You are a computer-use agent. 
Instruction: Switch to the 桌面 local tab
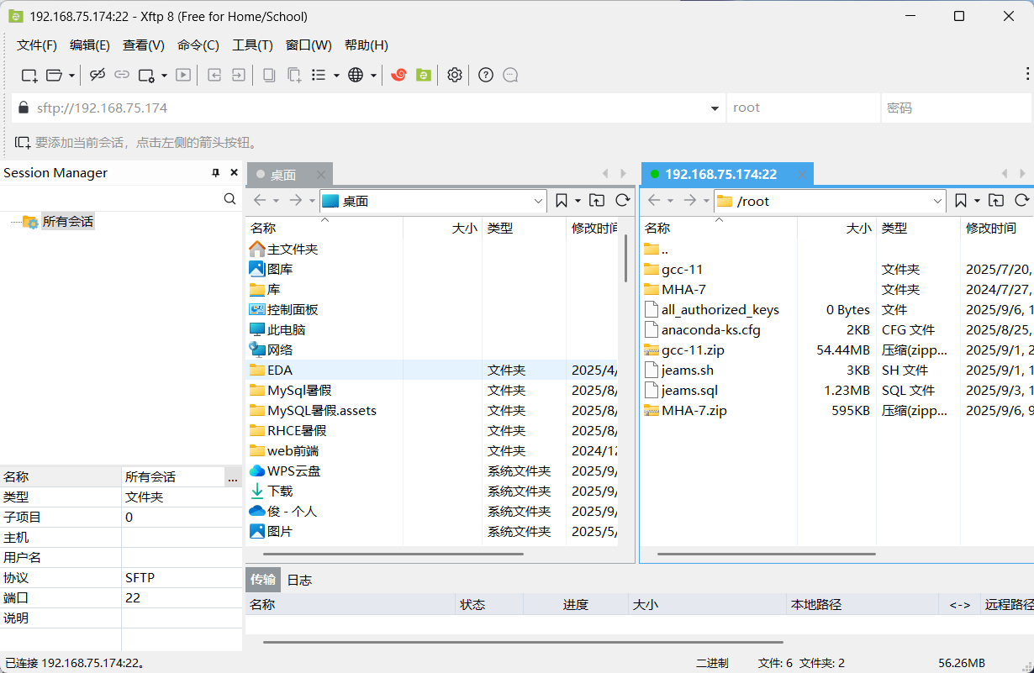coord(289,175)
